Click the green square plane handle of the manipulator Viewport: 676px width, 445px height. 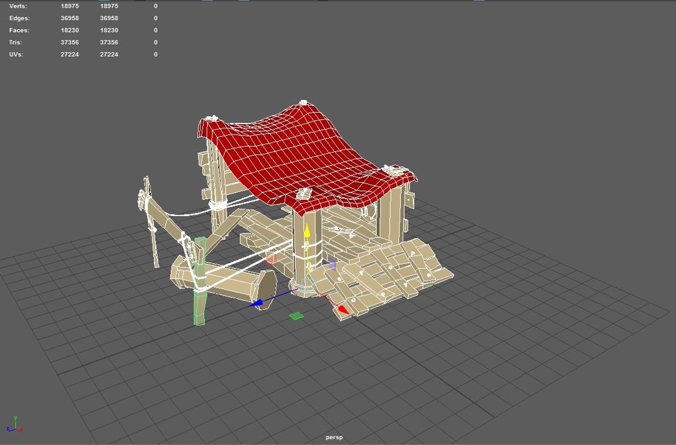coord(296,316)
